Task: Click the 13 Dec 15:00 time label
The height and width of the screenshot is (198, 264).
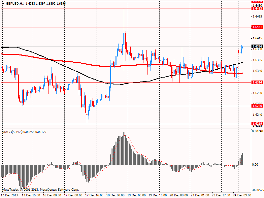Action: pos(31,195)
